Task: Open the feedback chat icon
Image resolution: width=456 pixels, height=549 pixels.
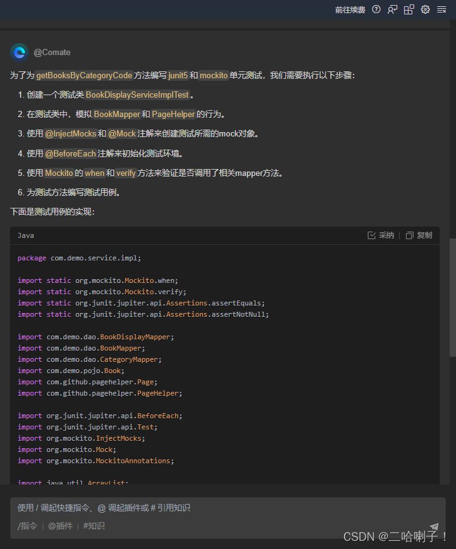Action: click(x=392, y=9)
